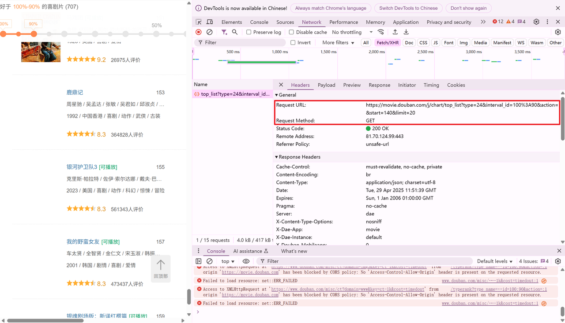This screenshot has height=323, width=565.
Task: Create a live expression with eye icon
Action: click(x=246, y=261)
